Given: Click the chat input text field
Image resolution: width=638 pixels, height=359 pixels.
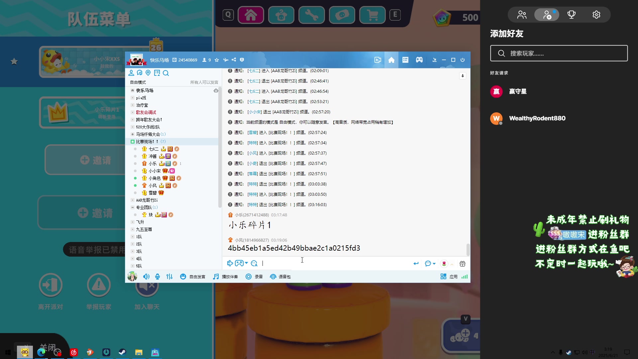Looking at the screenshot, I should tap(336, 263).
